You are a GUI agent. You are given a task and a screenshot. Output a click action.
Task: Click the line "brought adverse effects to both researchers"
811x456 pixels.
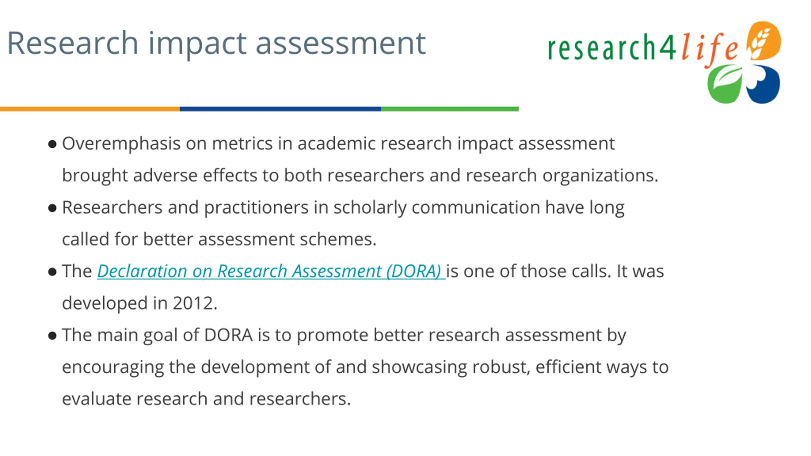tap(360, 175)
